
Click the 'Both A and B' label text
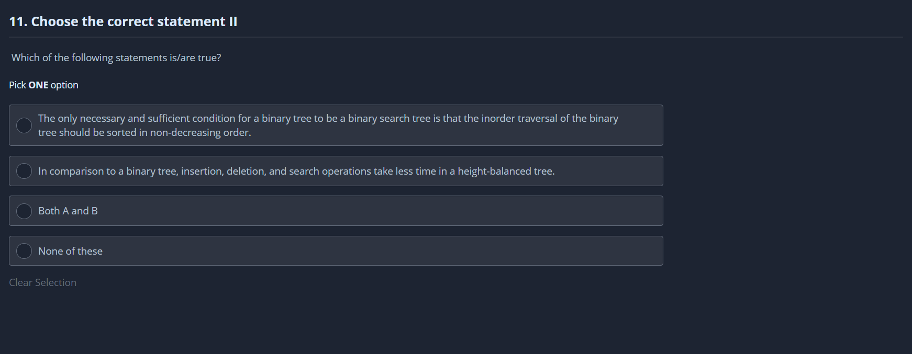(68, 211)
